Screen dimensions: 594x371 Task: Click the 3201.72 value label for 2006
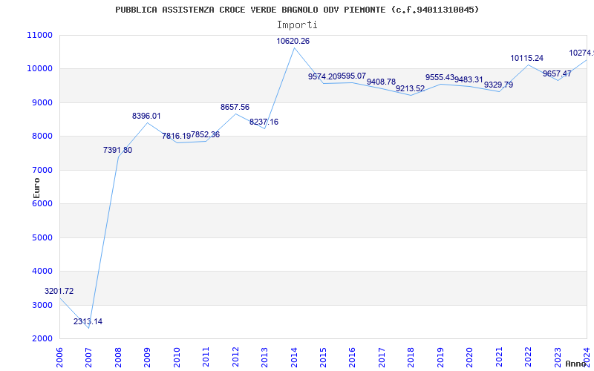click(59, 292)
